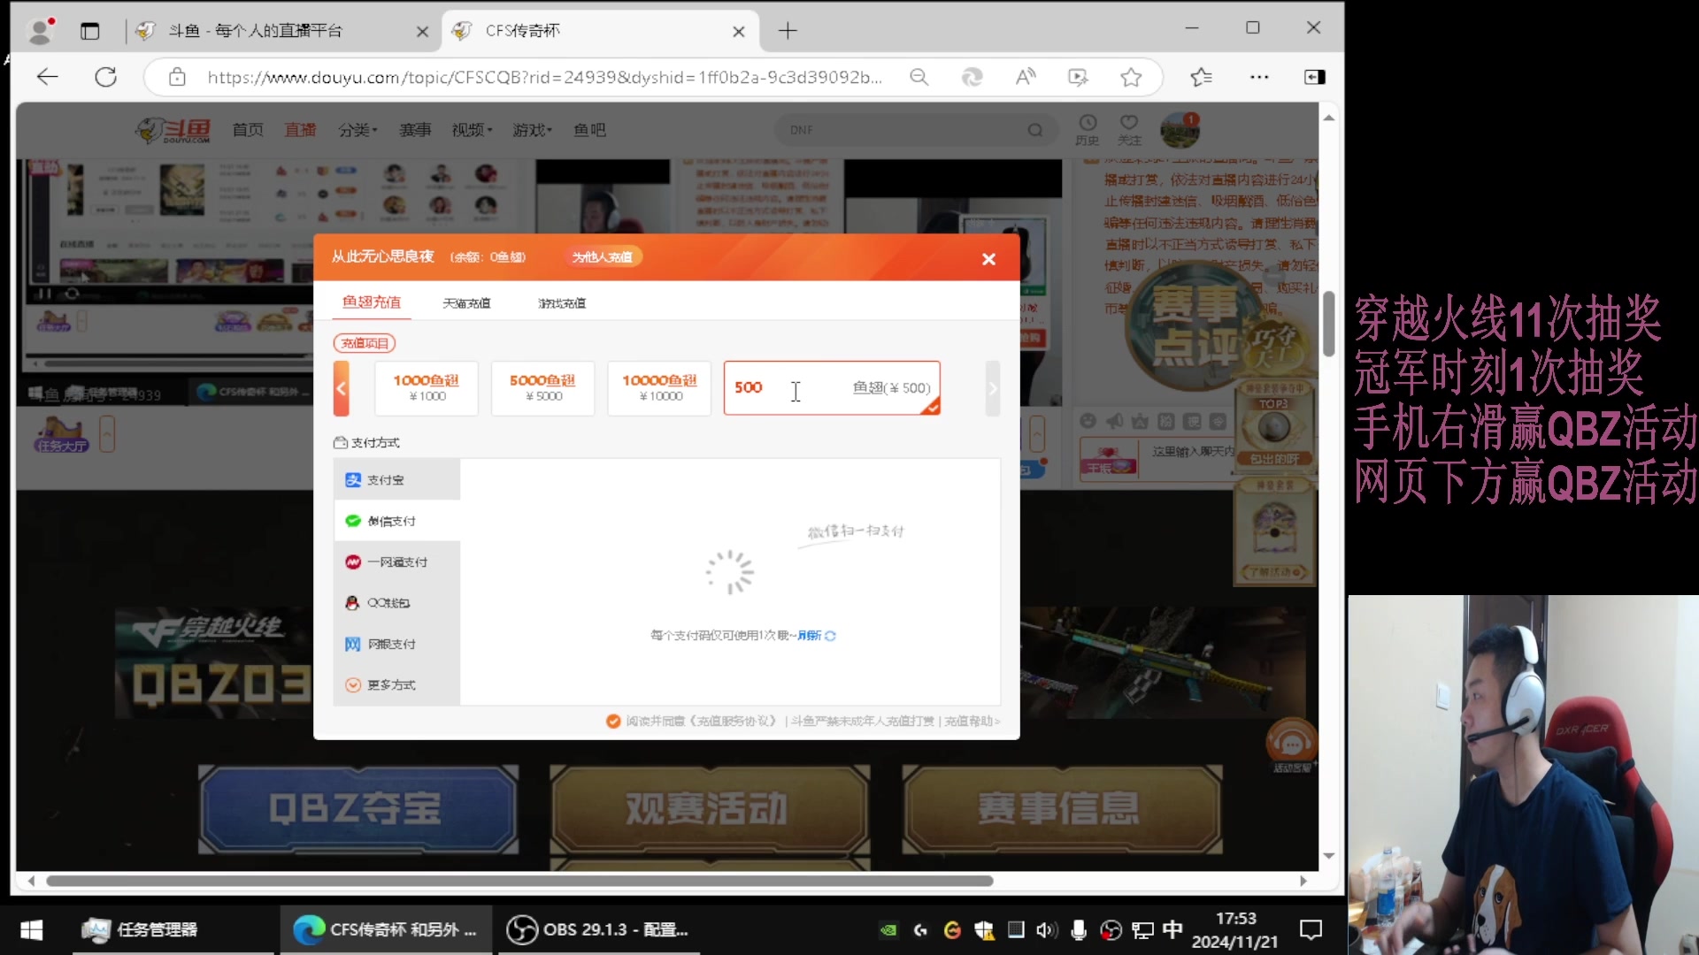This screenshot has height=955, width=1699.
Task: Open the notification center icon
Action: [1311, 929]
